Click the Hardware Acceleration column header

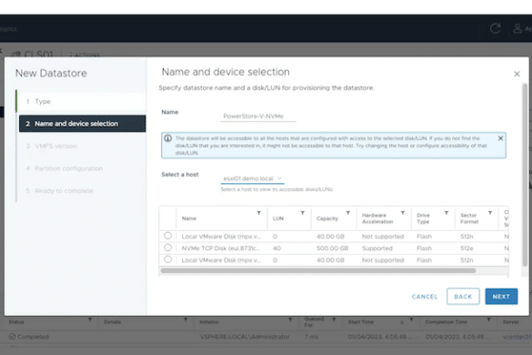coord(377,218)
